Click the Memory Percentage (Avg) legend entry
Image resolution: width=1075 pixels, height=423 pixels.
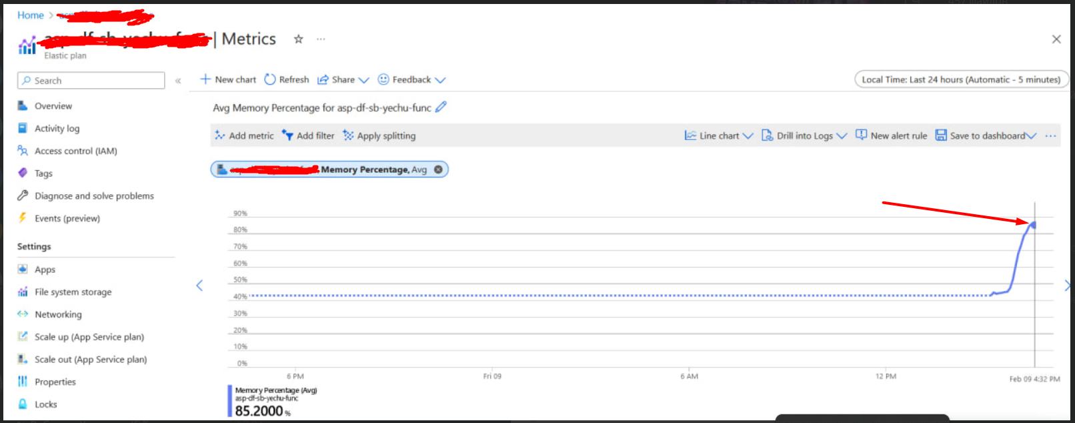coord(275,390)
